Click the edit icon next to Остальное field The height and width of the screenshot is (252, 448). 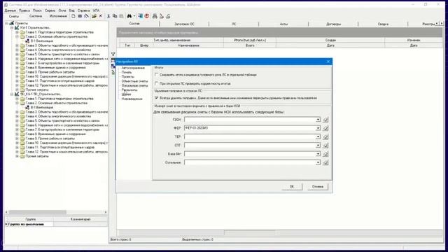click(x=325, y=162)
